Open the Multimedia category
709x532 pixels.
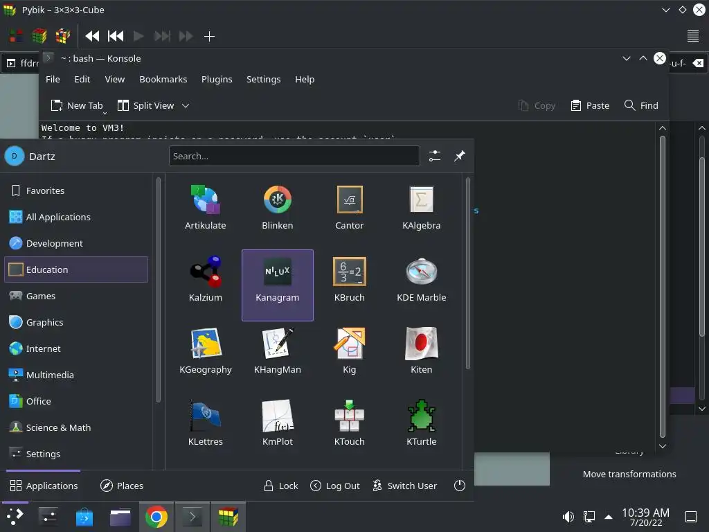(x=76, y=375)
